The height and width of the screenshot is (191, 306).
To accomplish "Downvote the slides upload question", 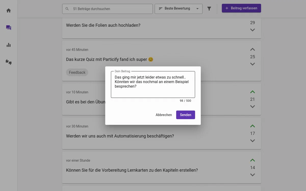I will coord(252,30).
